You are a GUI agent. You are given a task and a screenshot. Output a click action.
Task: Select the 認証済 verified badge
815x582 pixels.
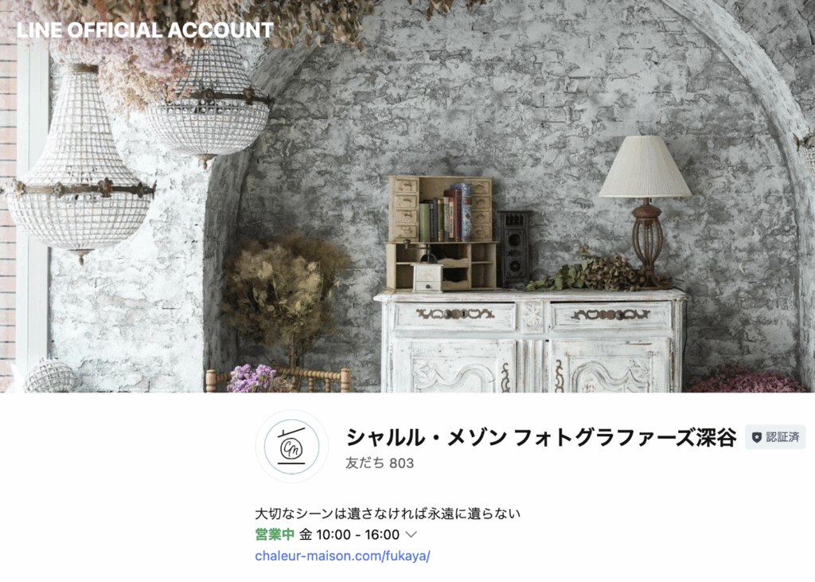click(775, 437)
